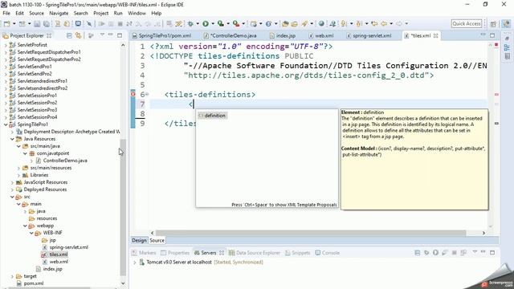Close the tiles.xml editor tab
This screenshot has height=289, width=514.
[x=435, y=35]
